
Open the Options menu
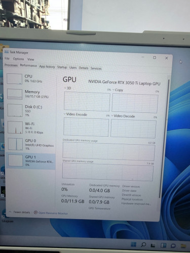coord(18,59)
